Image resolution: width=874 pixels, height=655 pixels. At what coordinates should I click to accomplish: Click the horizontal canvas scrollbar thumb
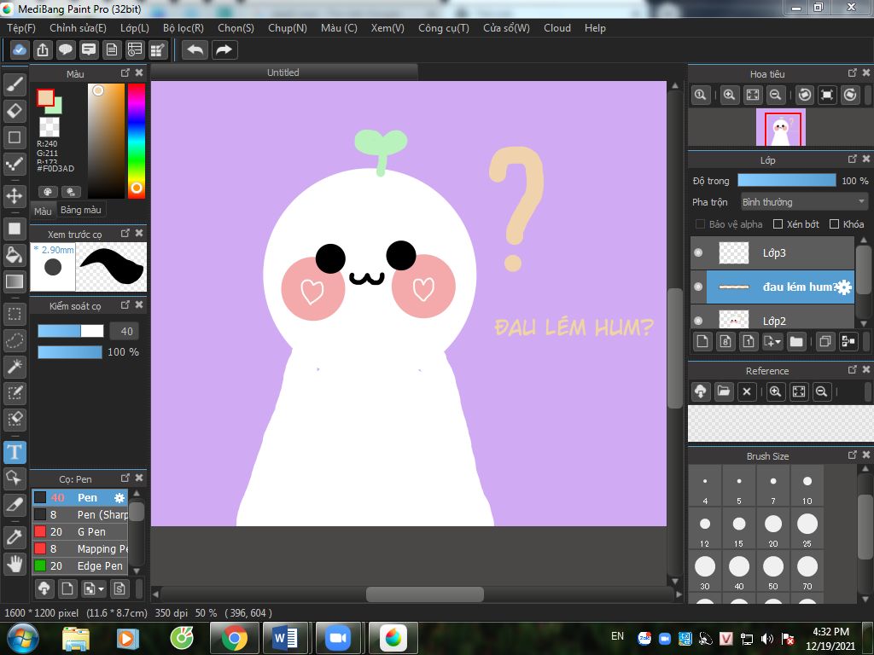(425, 594)
